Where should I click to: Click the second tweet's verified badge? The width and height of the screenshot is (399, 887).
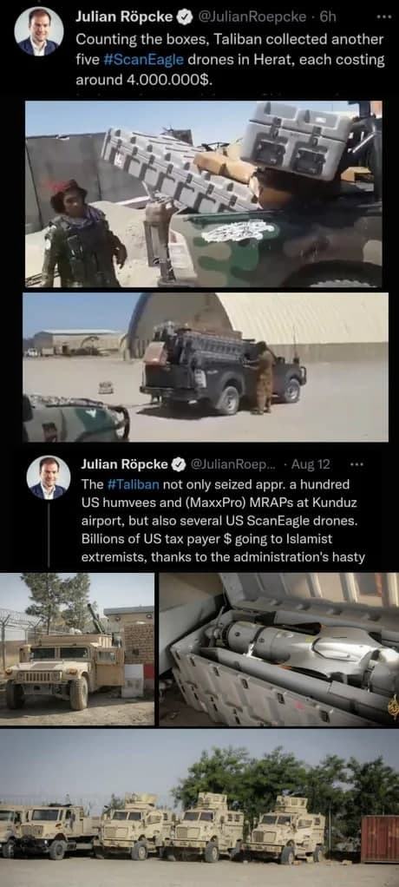[x=180, y=464]
